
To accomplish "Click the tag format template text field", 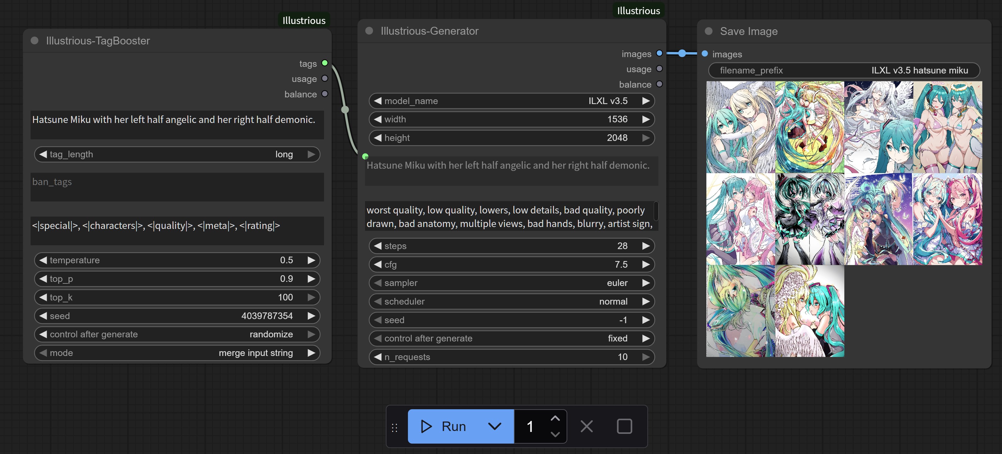I will 177,231.
